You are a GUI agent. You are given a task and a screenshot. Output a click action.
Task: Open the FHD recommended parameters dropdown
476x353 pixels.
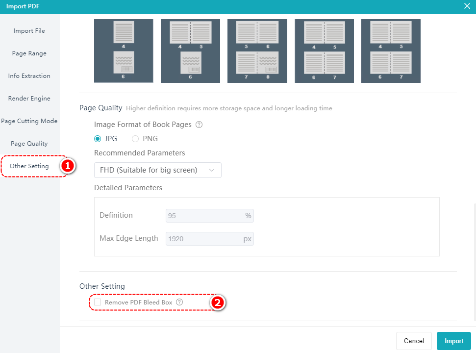(157, 170)
